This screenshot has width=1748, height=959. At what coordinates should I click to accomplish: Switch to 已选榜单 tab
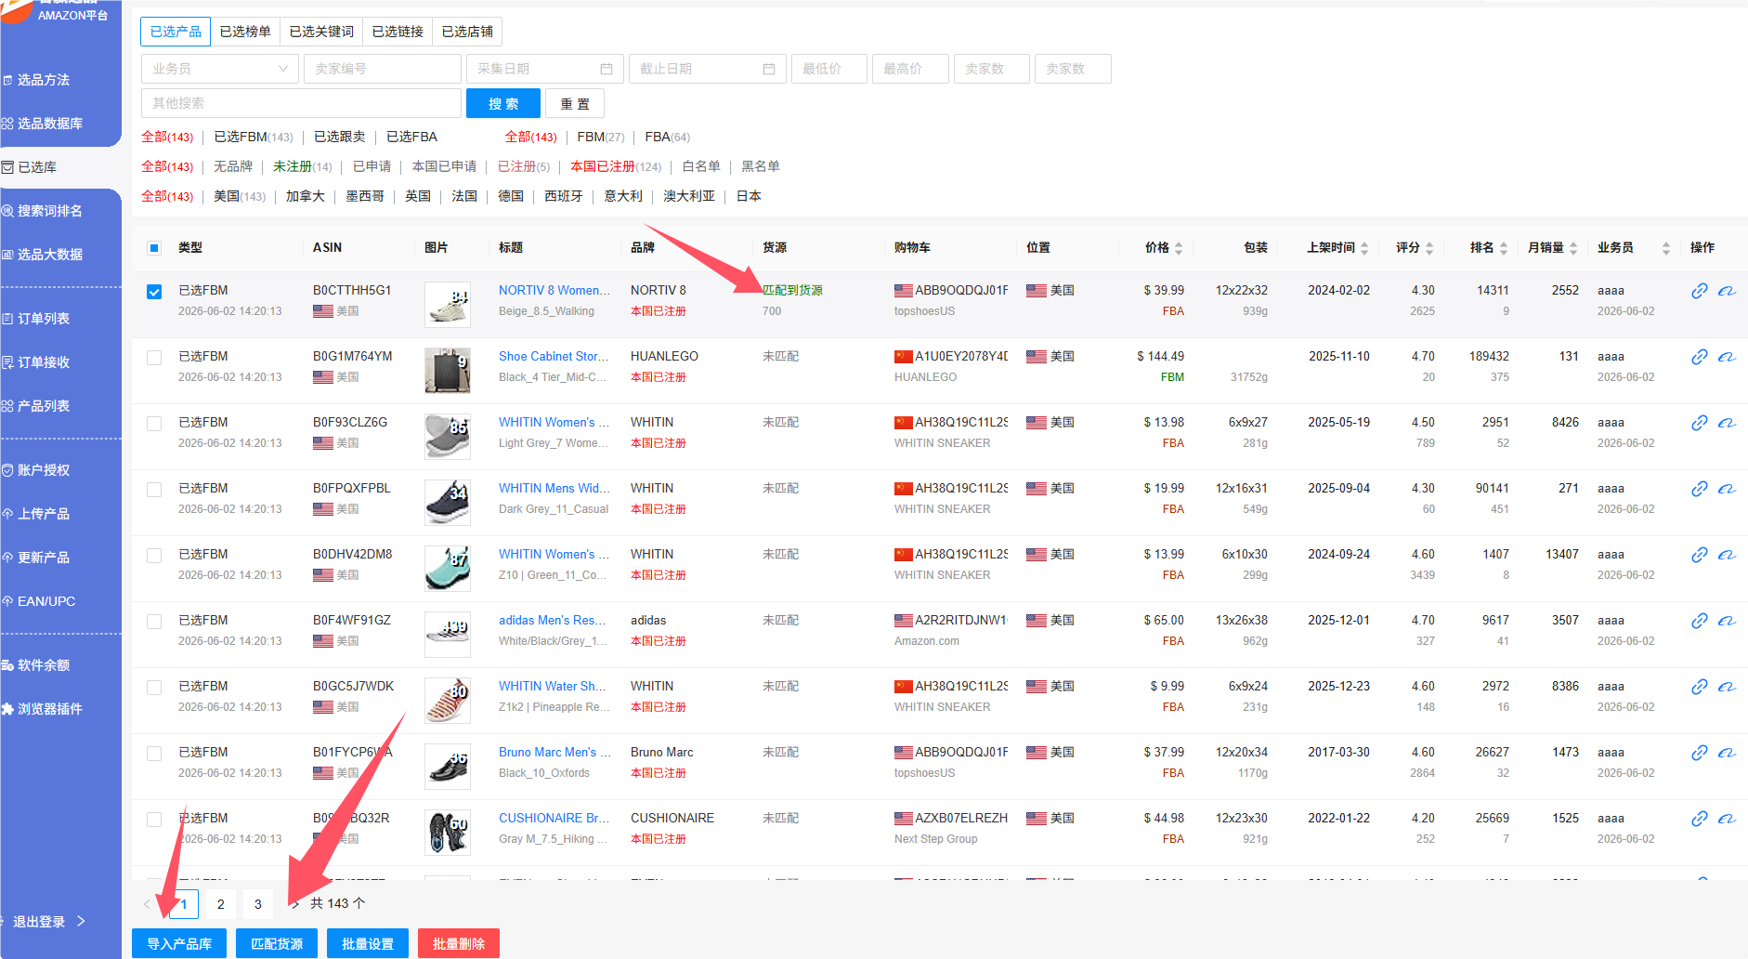click(x=245, y=32)
